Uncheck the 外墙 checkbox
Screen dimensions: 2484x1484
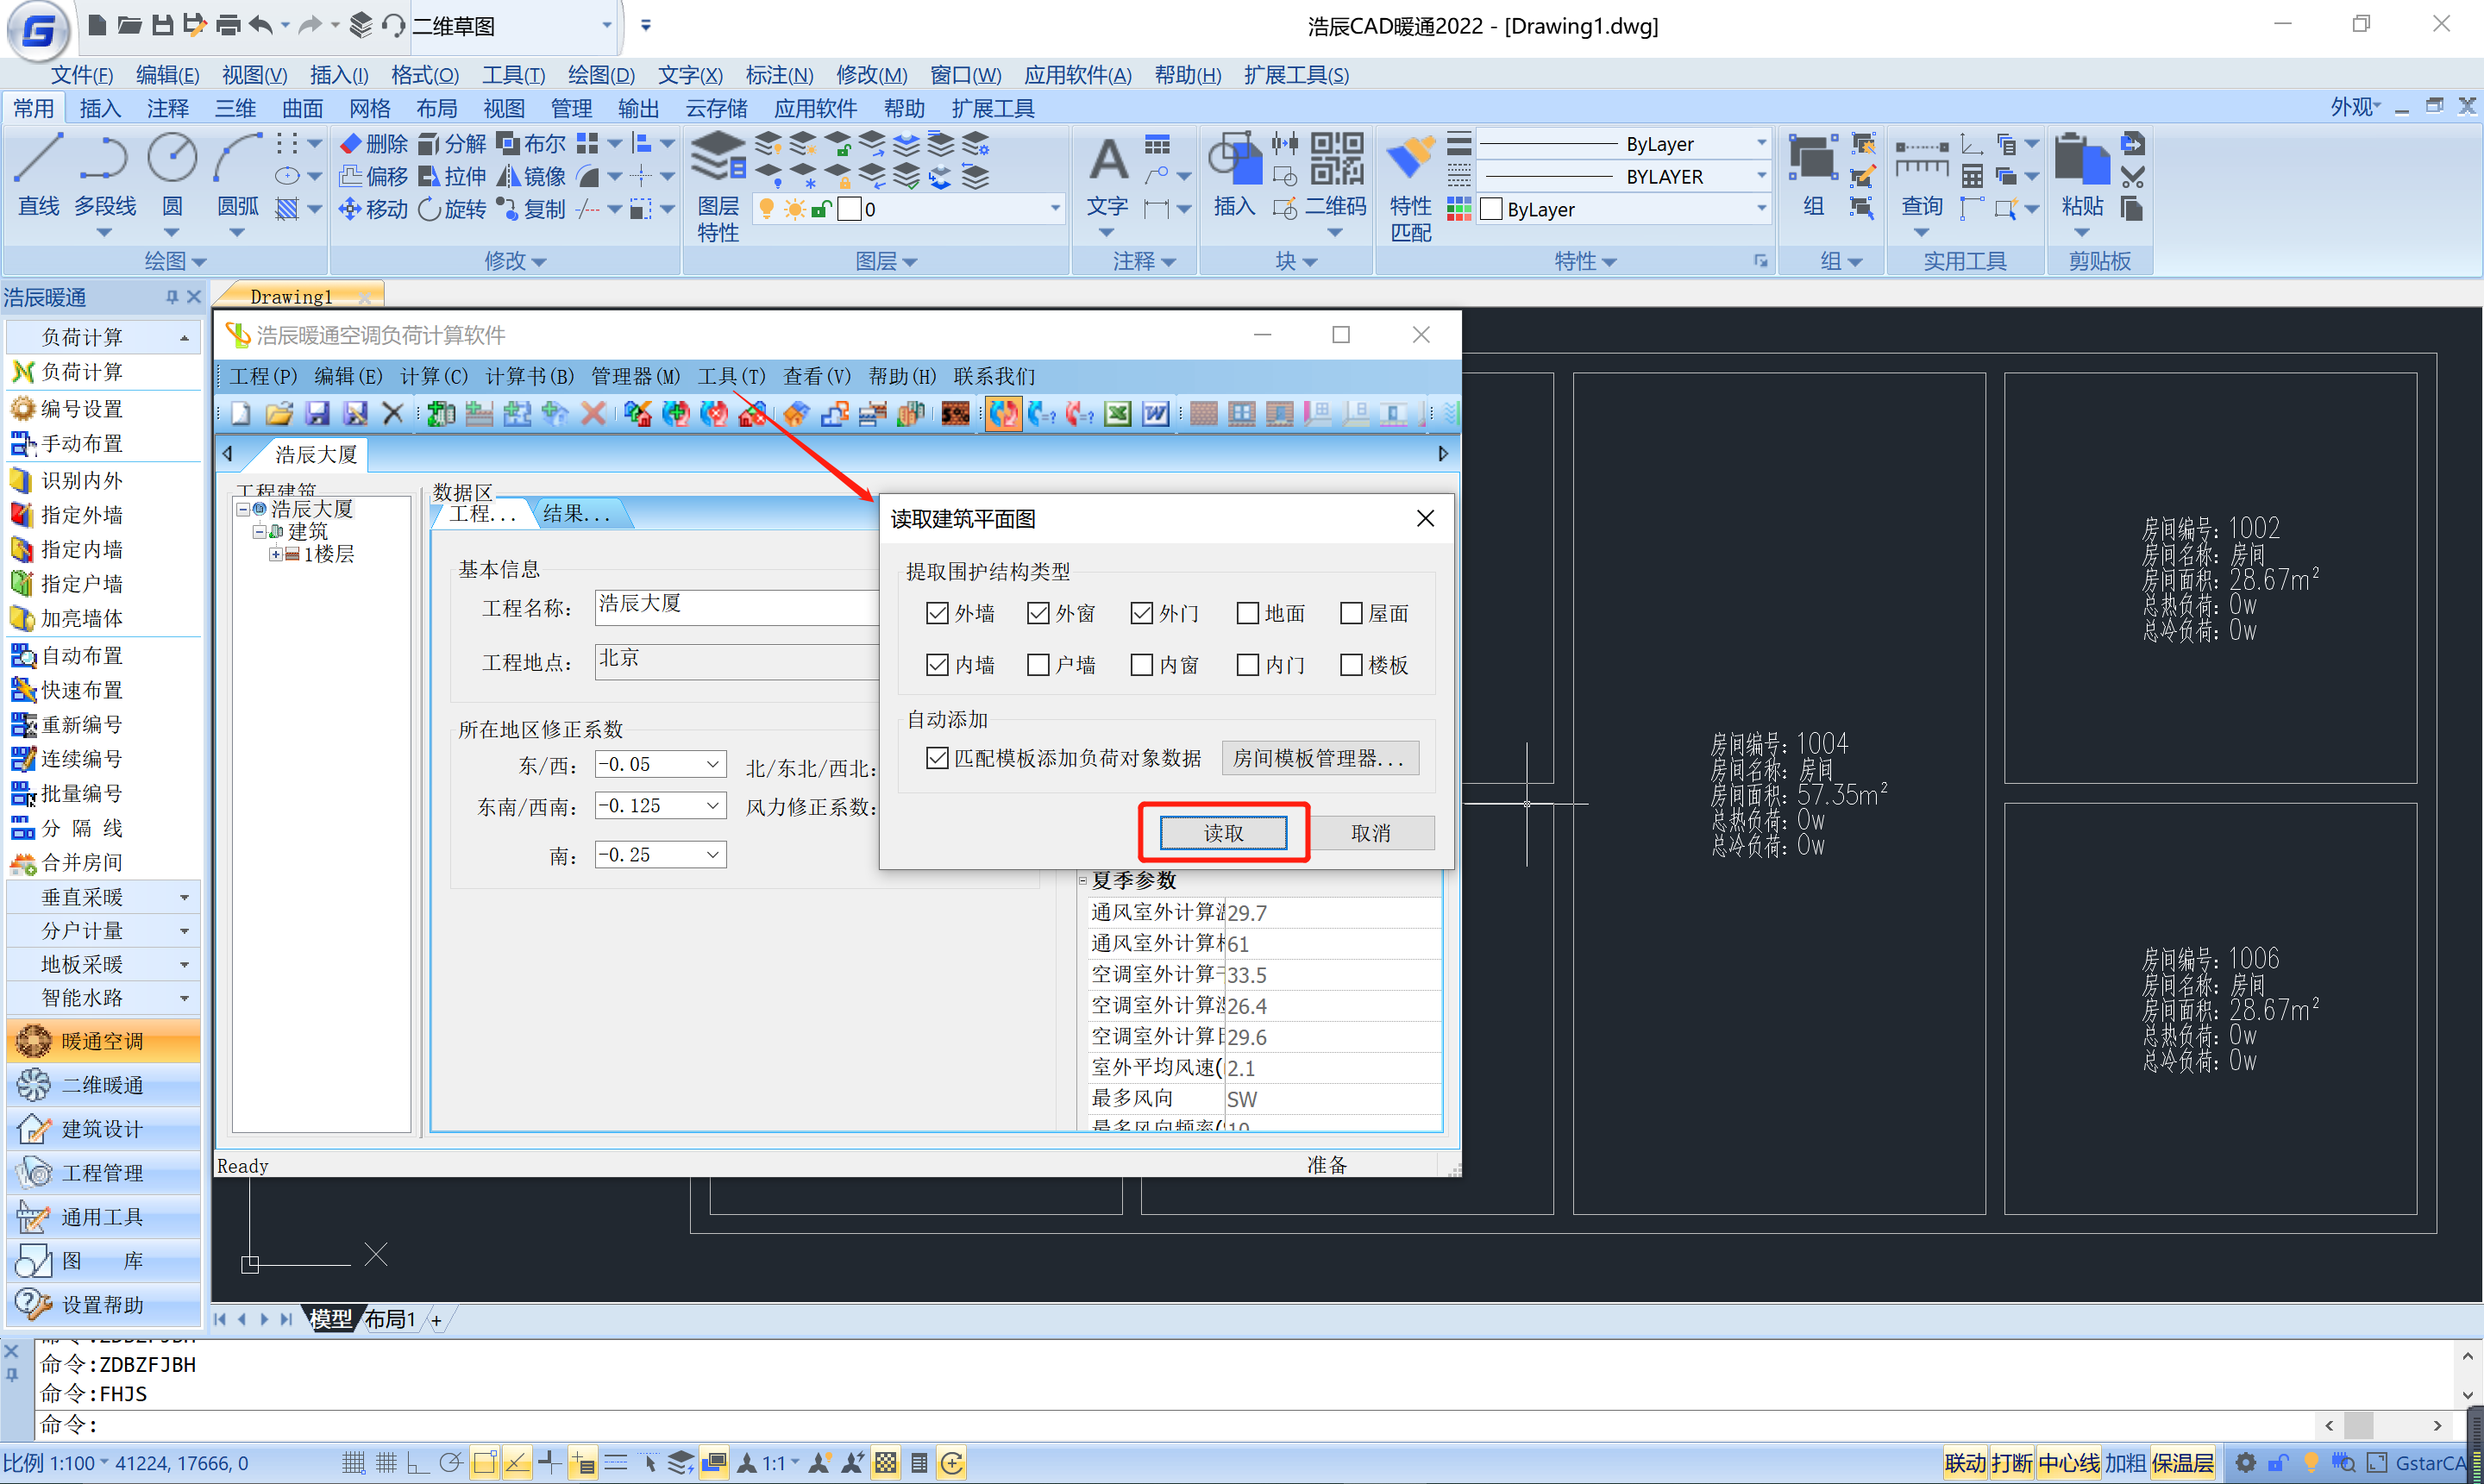pos(937,613)
